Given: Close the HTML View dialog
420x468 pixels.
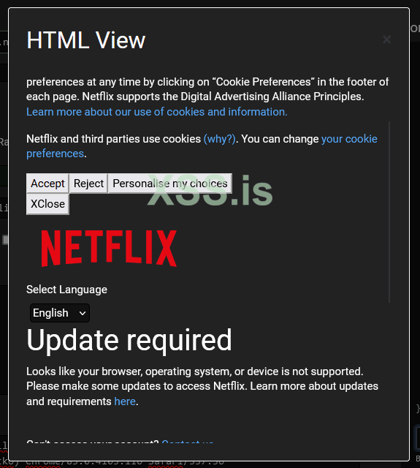Looking at the screenshot, I should (x=386, y=39).
